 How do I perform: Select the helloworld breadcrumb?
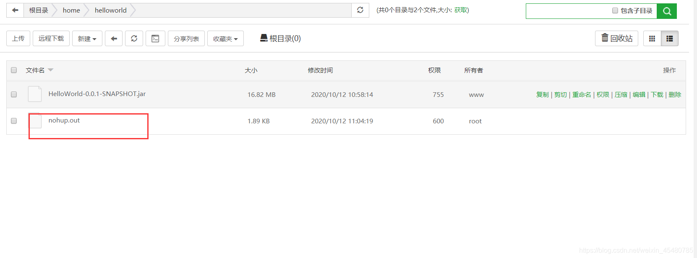[111, 10]
